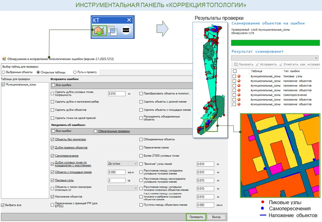Launch the topology check tool in KT panel
Image resolution: width=322 pixels, height=222 pixels.
[99, 31]
